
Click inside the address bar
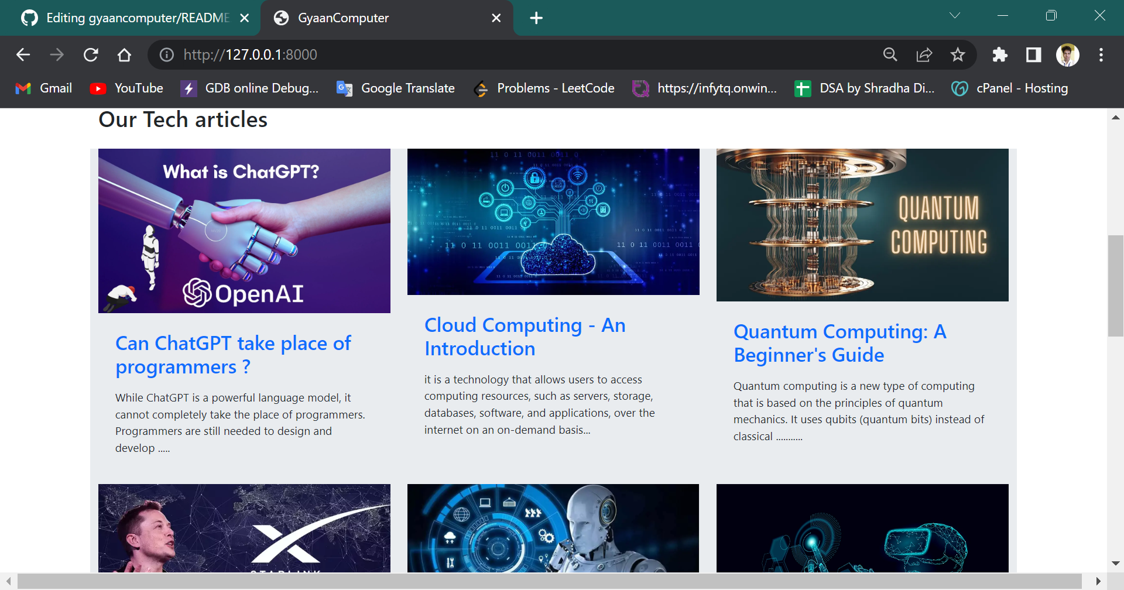tap(410, 54)
